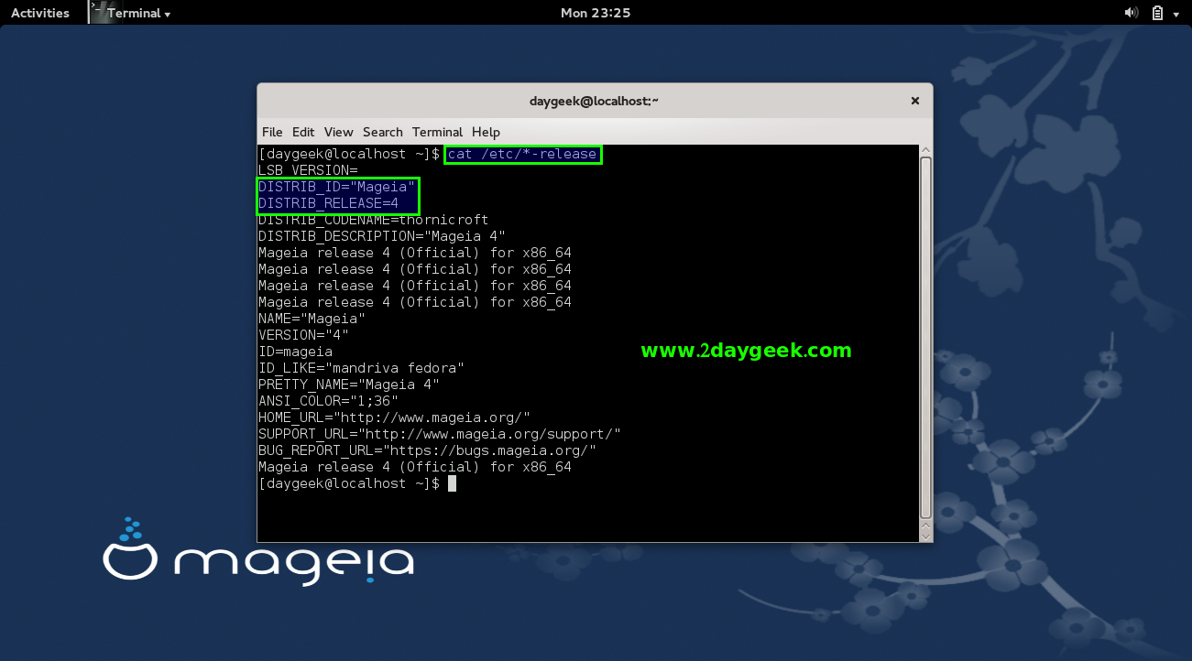Viewport: 1192px width, 661px height.
Task: Click the daygeek@localhost window title bar
Action: [594, 101]
